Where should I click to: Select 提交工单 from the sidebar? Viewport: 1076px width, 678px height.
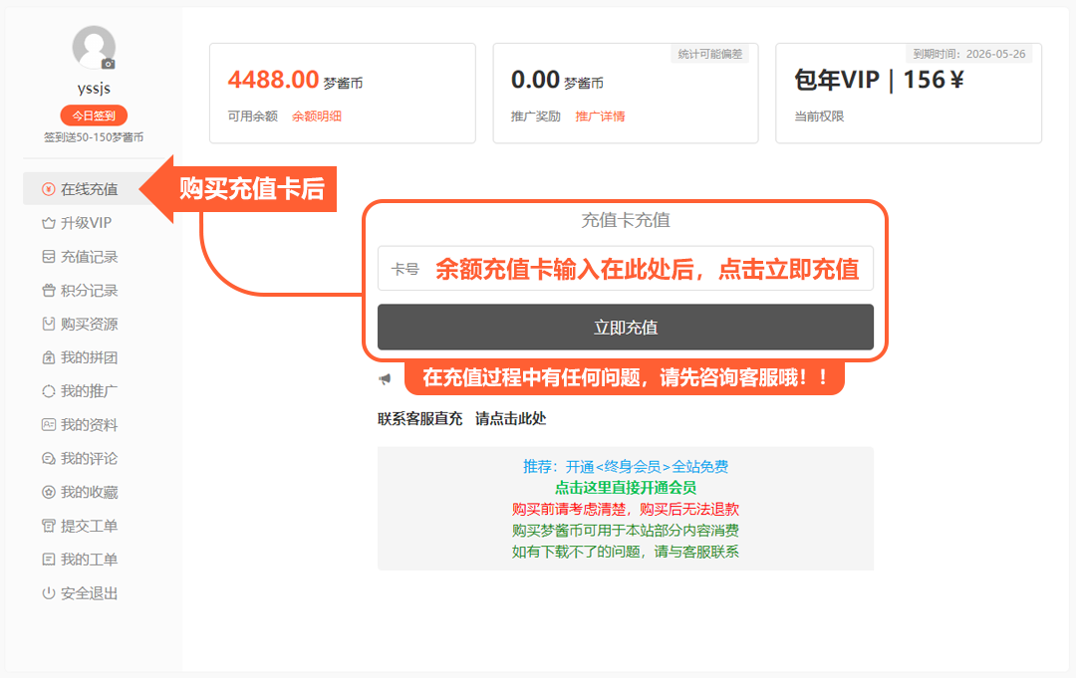pos(89,526)
